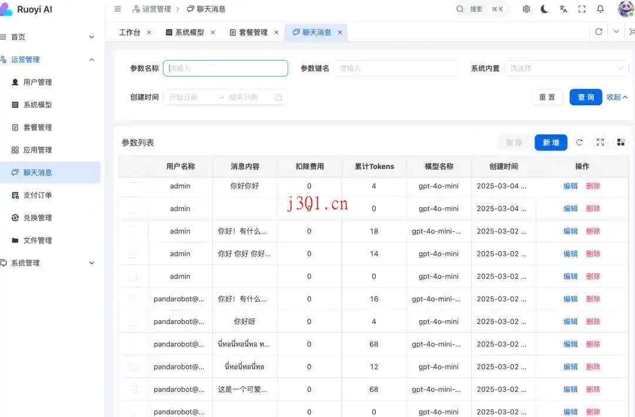The width and height of the screenshot is (635, 417).
Task: Open notifications via the bell icon
Action: point(600,9)
